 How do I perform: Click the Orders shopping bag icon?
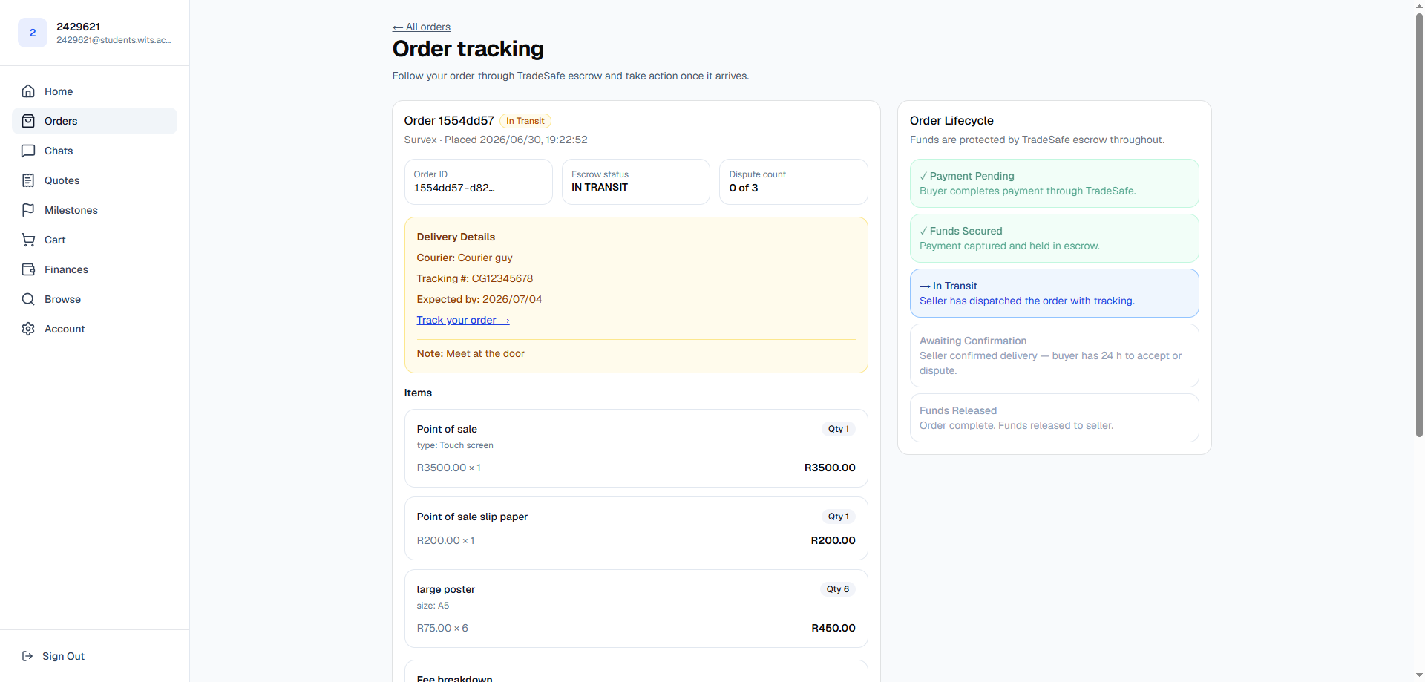[28, 121]
